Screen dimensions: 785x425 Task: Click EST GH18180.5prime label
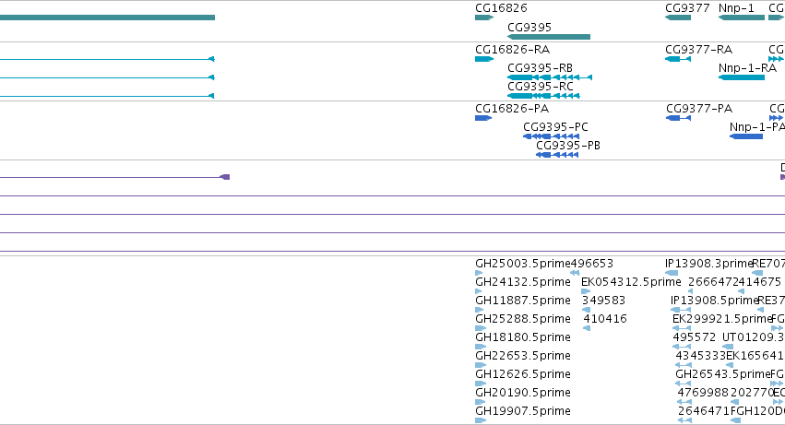click(523, 338)
